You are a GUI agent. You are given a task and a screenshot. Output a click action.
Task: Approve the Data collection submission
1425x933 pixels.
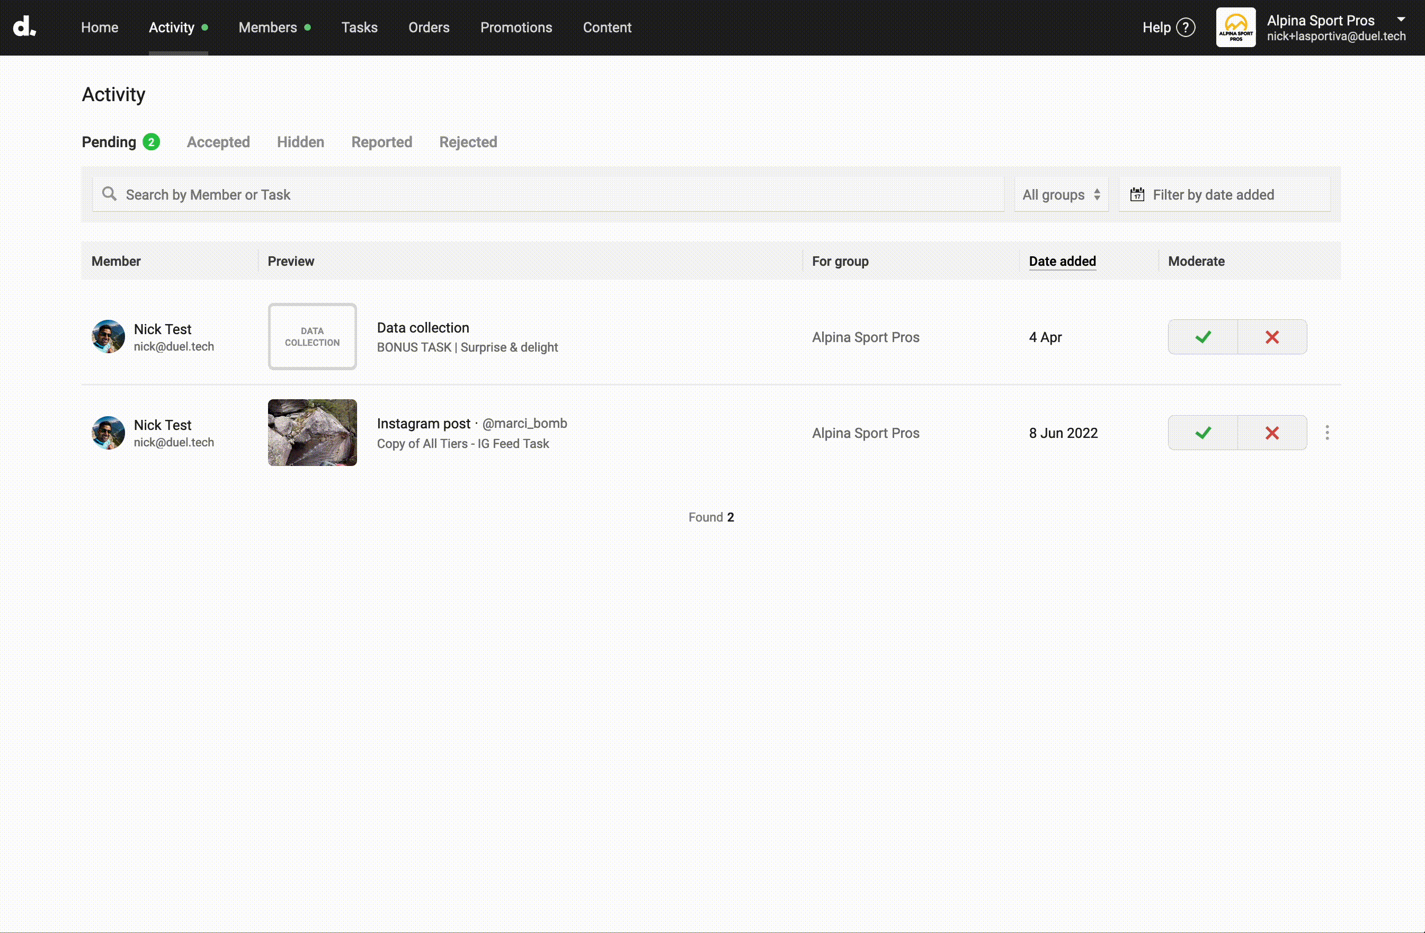point(1203,337)
